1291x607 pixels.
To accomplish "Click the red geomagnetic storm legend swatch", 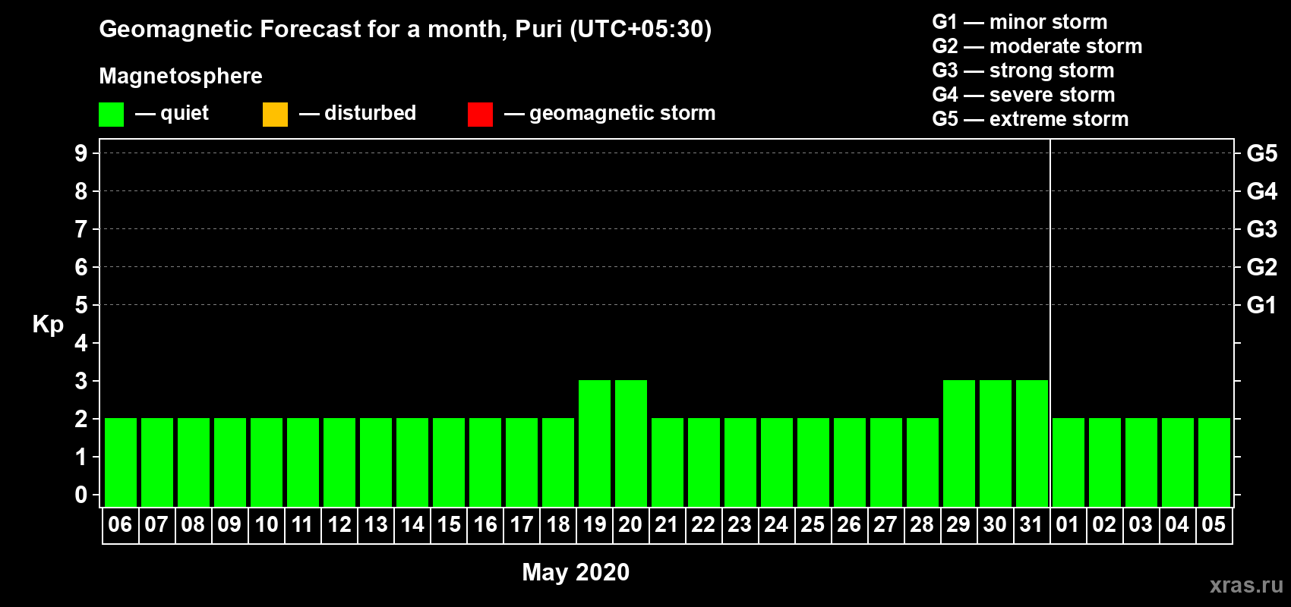I will 480,115.
